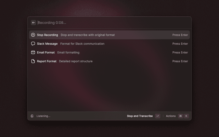Click the K key icon in footer

click(186, 116)
